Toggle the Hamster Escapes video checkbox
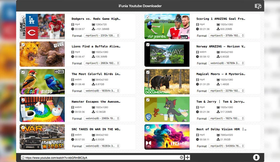280x162 pixels. click(x=23, y=100)
